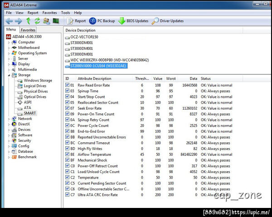Uncheck the Spinup Time attribute checkbox
Viewport: 272px width, 217px height.
pyautogui.click(x=67, y=91)
